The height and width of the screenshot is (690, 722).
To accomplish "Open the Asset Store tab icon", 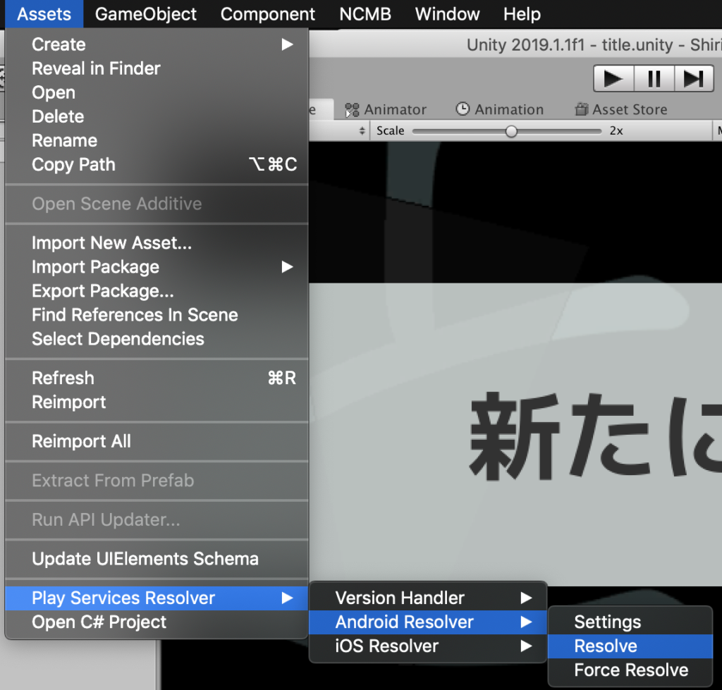I will (583, 109).
